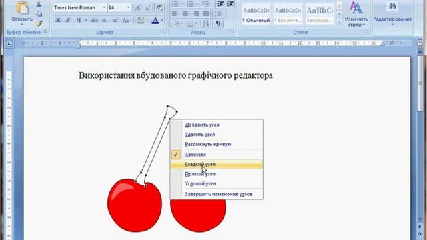The height and width of the screenshot is (240, 427).
Task: Click the view ruler icon above the scrollbar
Action: pyautogui.click(x=420, y=43)
